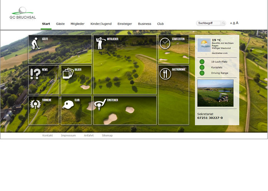Click into the Suchbegriff search field
Viewport: 268px width, 191px height.
pos(209,23)
